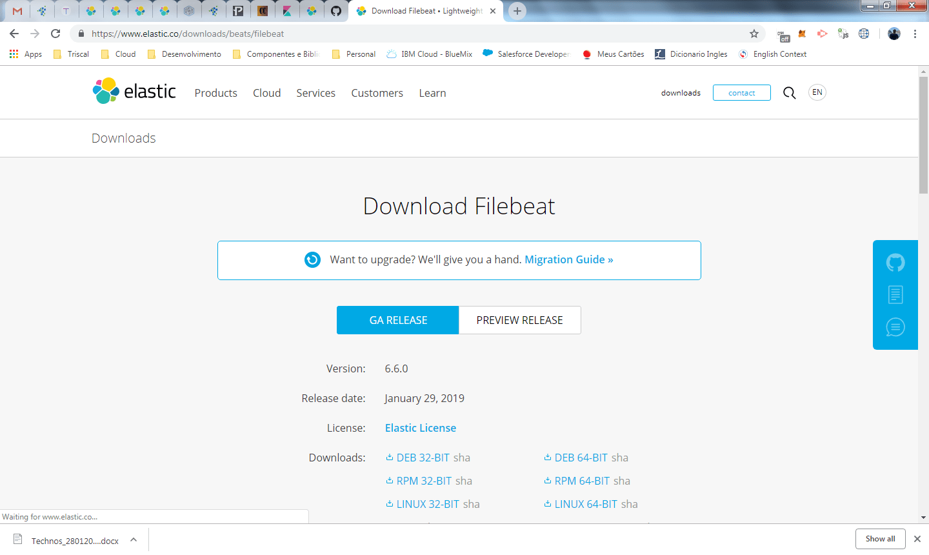This screenshot has height=555, width=929.
Task: Open the chat bubble icon in side panel
Action: 895,327
